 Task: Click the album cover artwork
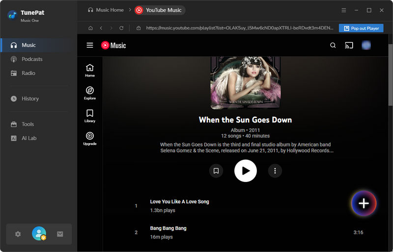point(245,83)
